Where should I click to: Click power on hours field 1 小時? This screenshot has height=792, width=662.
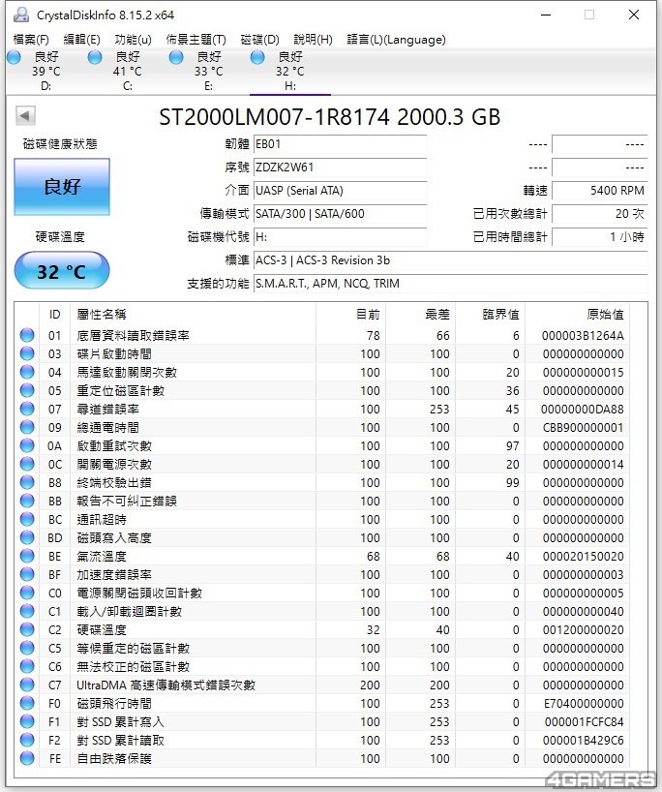tap(599, 237)
